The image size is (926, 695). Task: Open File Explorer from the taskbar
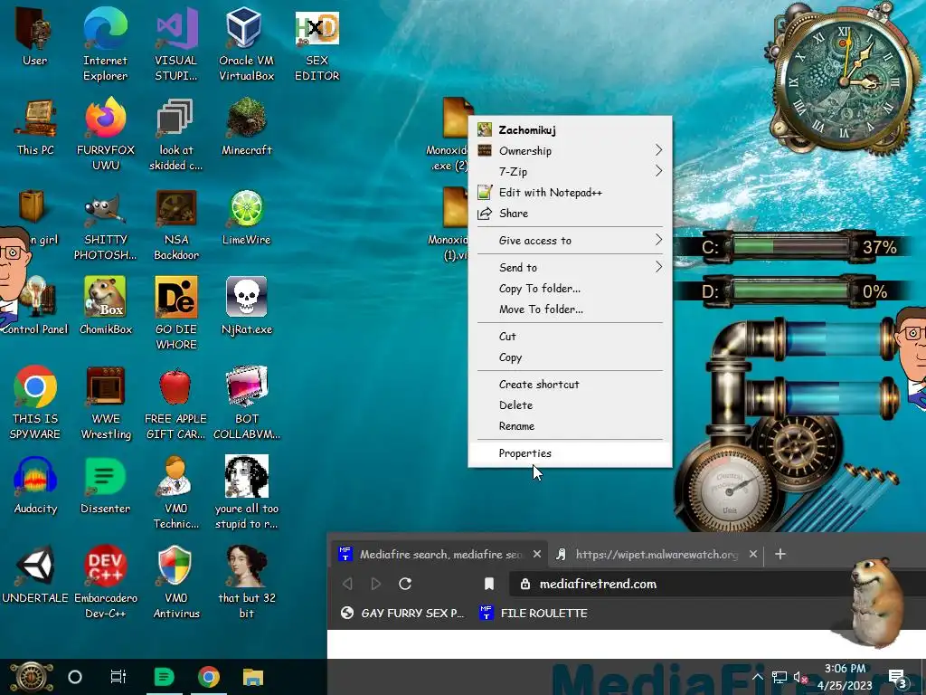click(253, 677)
